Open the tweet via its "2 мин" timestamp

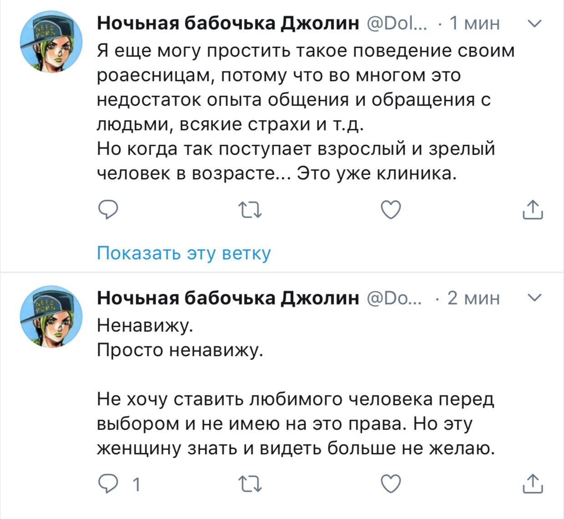[473, 298]
